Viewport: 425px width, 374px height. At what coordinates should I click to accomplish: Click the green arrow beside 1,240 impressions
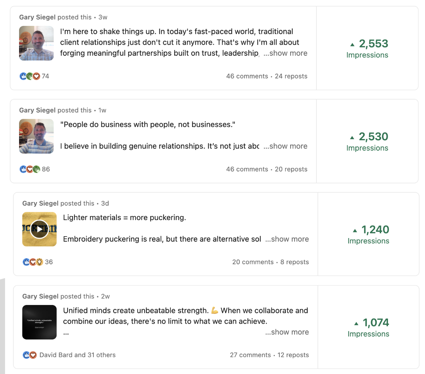tap(355, 231)
